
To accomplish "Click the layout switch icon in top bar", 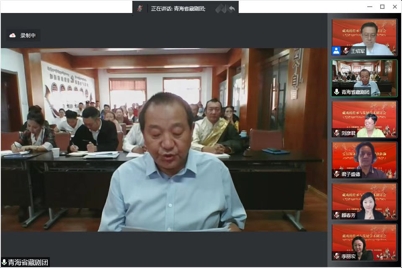I will tap(220, 8).
